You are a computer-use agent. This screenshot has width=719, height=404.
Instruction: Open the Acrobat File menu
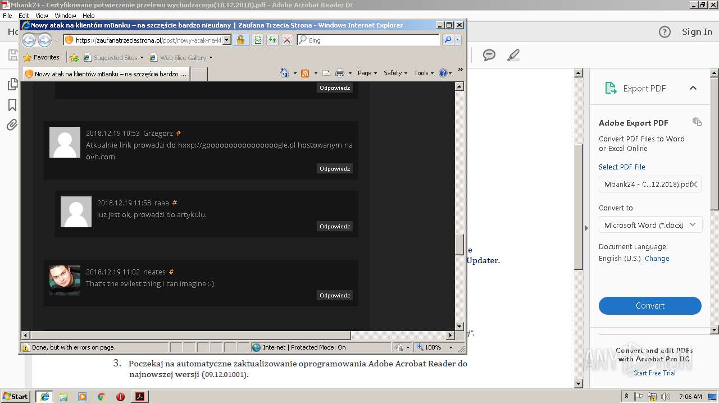tap(7, 16)
